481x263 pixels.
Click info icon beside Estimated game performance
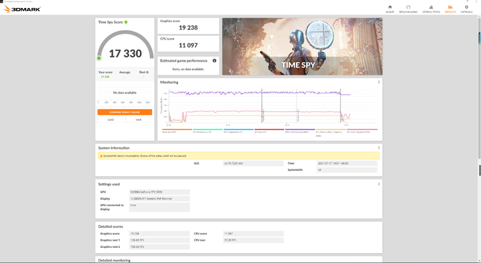(x=215, y=61)
